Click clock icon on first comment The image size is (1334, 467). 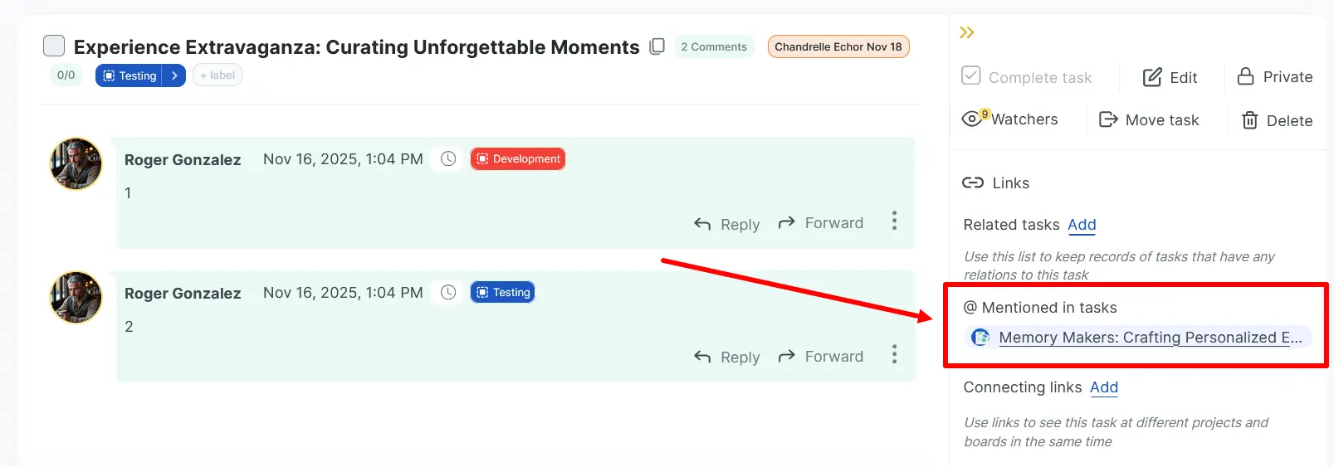448,158
